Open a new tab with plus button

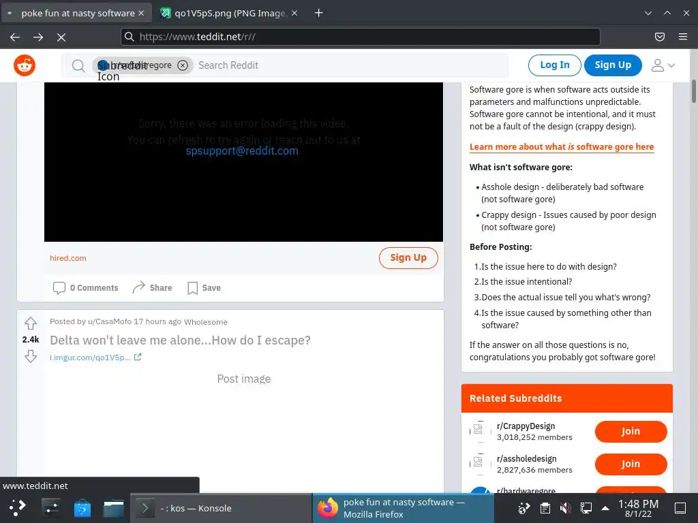click(319, 13)
